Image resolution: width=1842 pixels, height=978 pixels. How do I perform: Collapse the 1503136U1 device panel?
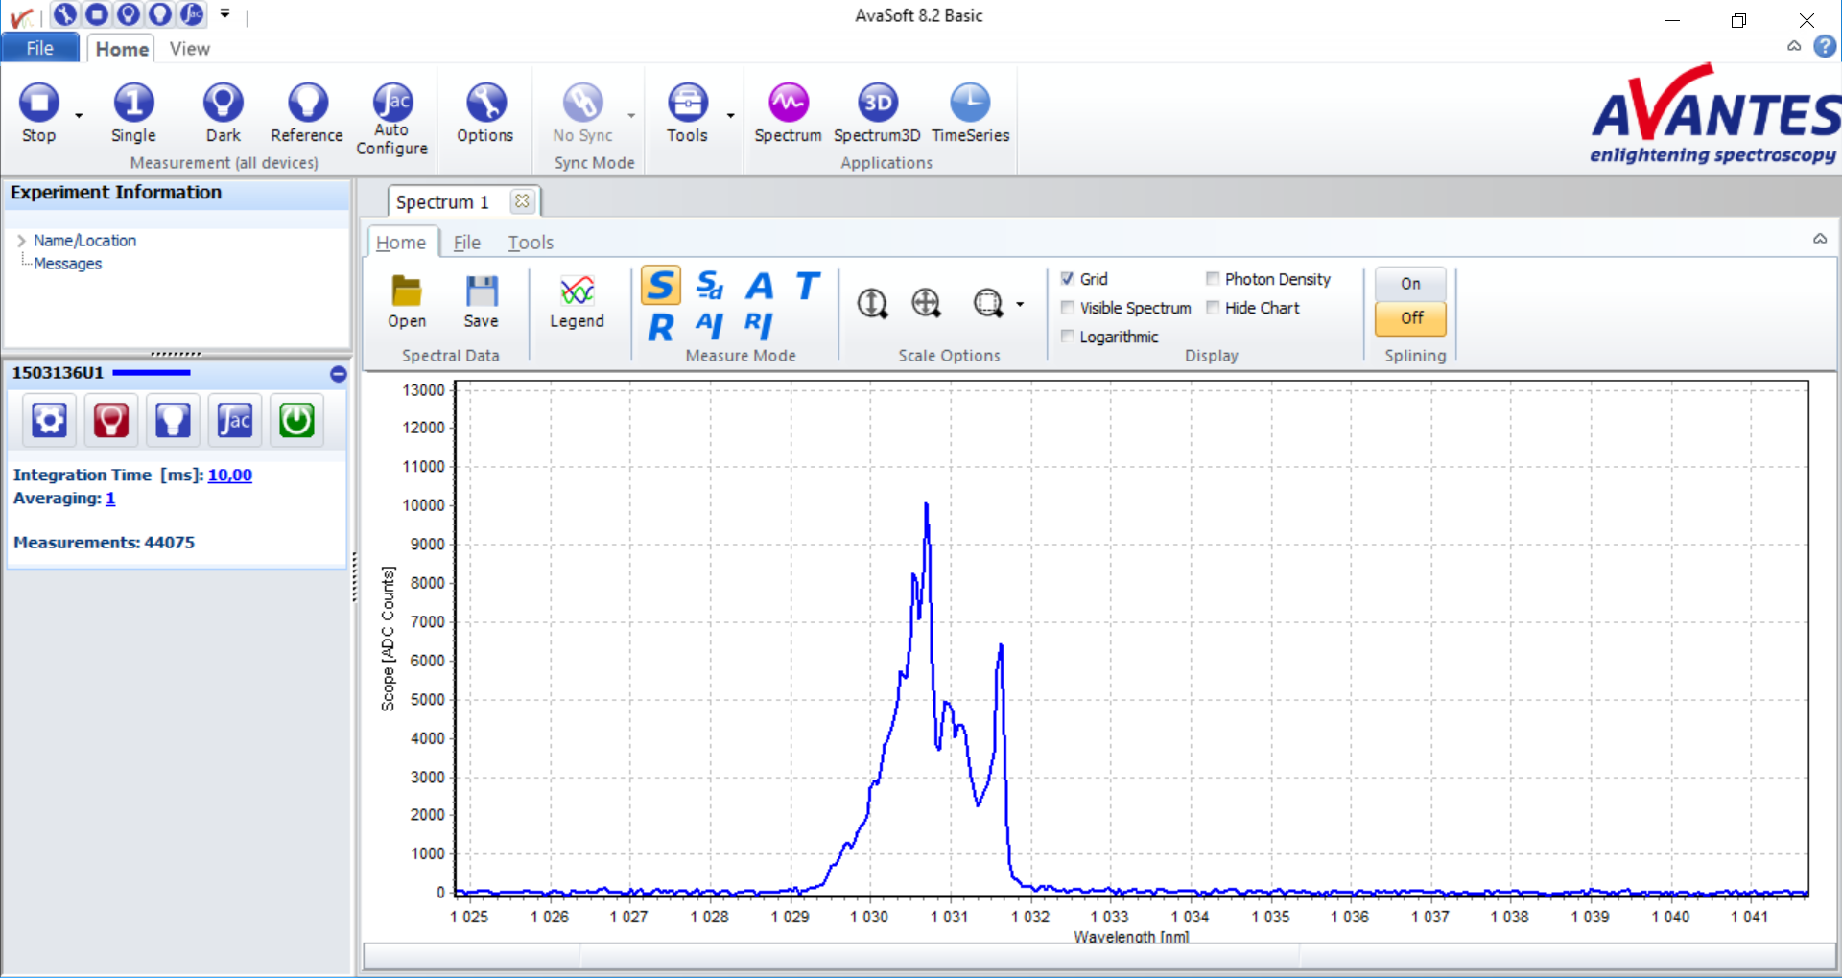338,374
